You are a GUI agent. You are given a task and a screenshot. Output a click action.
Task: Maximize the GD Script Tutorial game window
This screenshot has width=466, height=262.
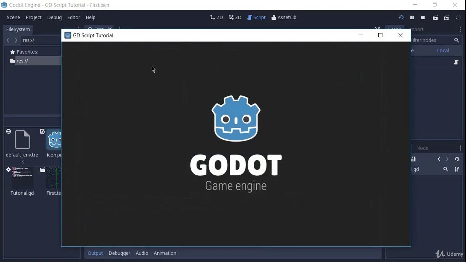380,35
